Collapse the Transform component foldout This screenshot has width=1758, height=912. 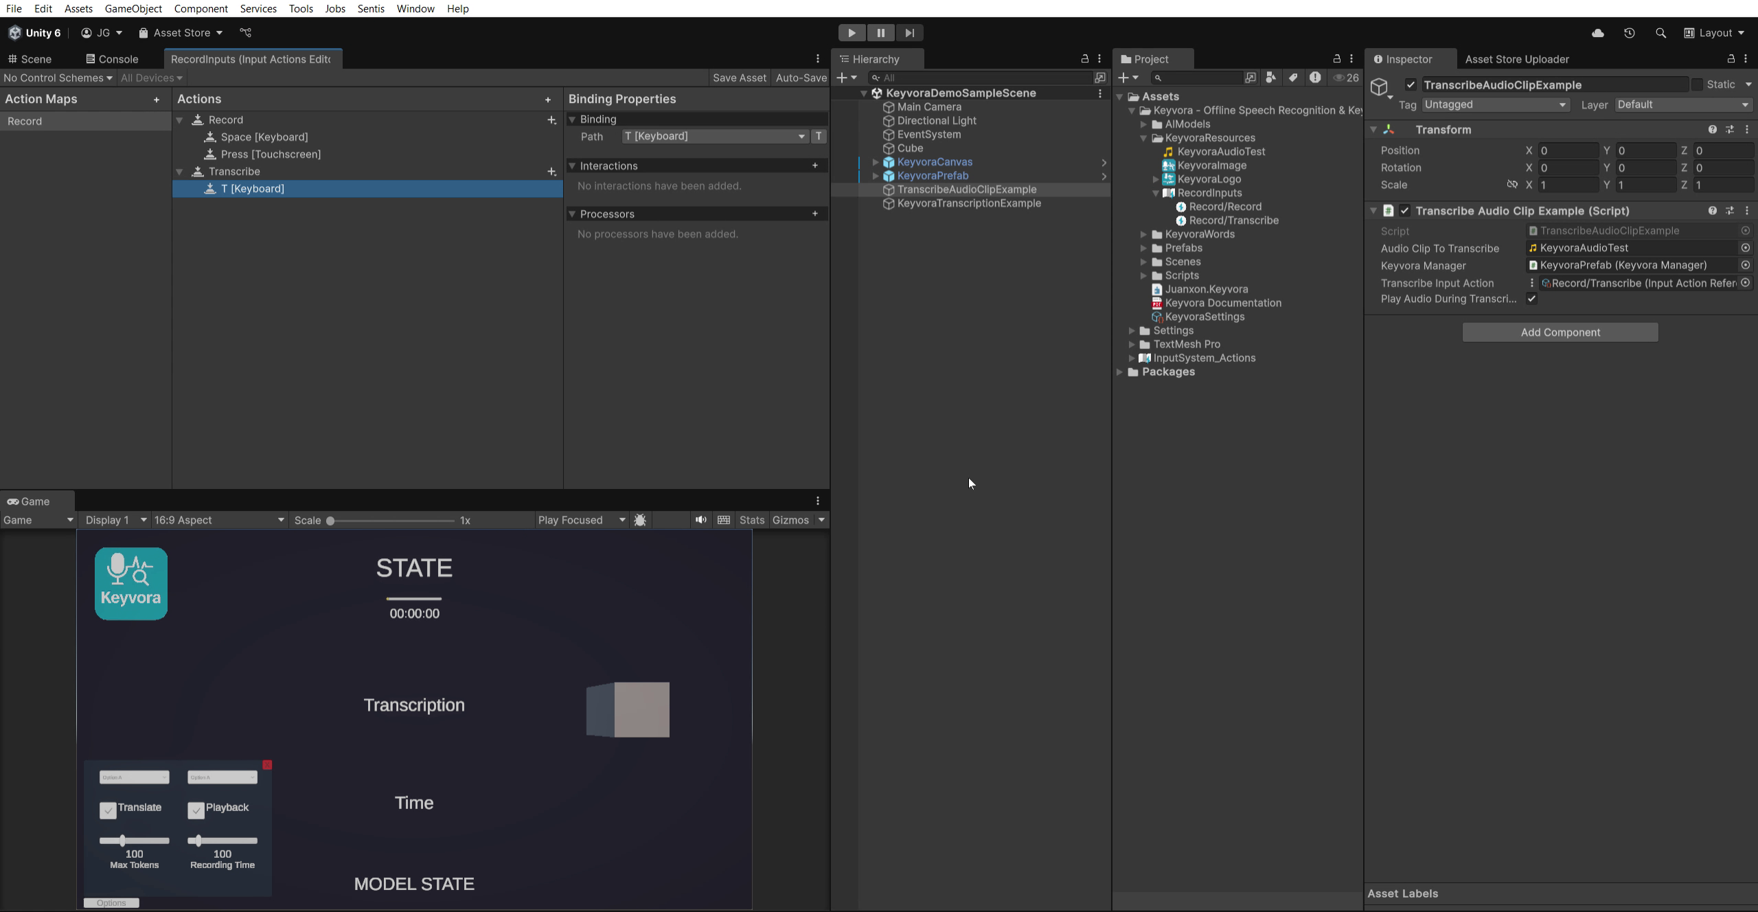point(1373,130)
